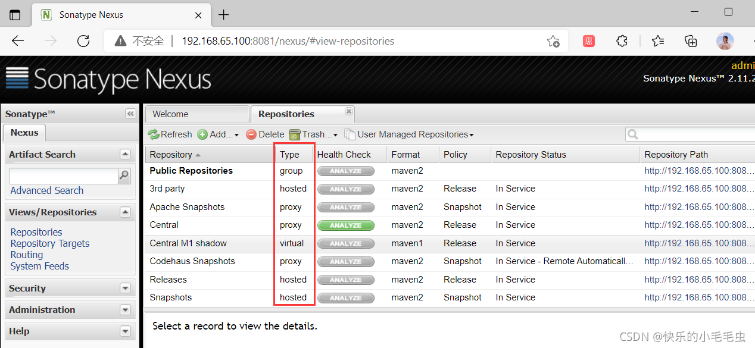Click green Analyze button for Central
This screenshot has width=755, height=348.
346,225
